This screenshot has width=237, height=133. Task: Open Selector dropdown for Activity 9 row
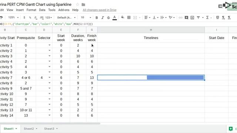pyautogui.click(x=49, y=88)
